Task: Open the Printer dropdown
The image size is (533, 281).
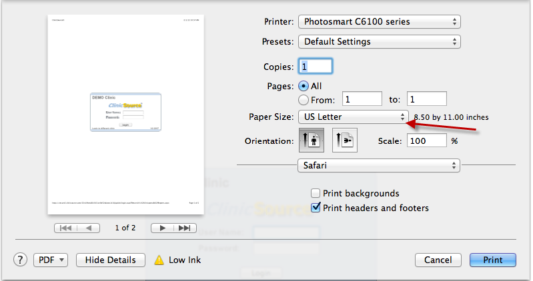Action: click(x=379, y=22)
